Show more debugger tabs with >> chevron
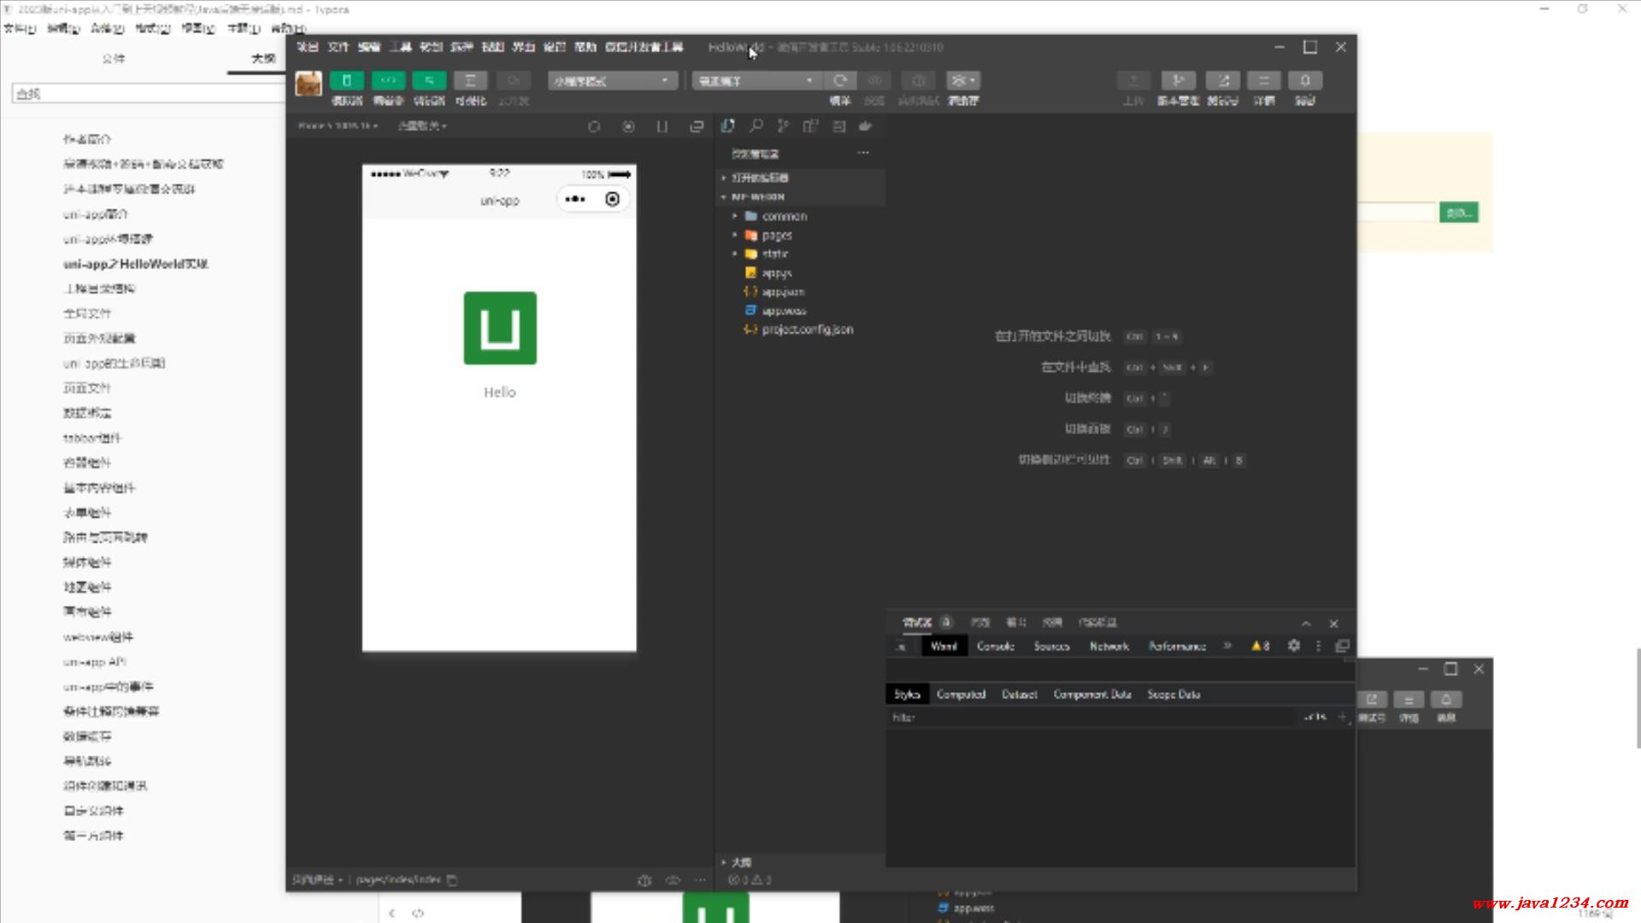Image resolution: width=1641 pixels, height=923 pixels. pos(1227,646)
